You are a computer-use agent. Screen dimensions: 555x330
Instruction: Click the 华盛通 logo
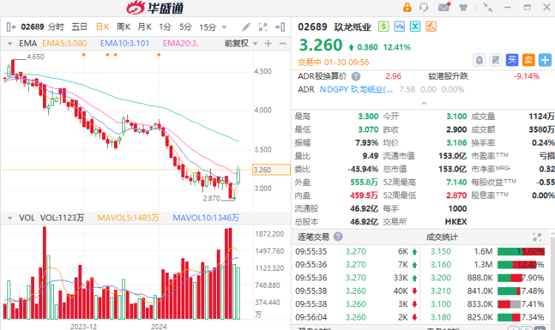click(x=155, y=8)
